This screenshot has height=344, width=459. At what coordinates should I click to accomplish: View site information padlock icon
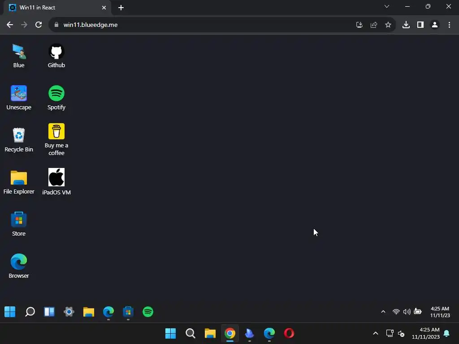pyautogui.click(x=56, y=25)
